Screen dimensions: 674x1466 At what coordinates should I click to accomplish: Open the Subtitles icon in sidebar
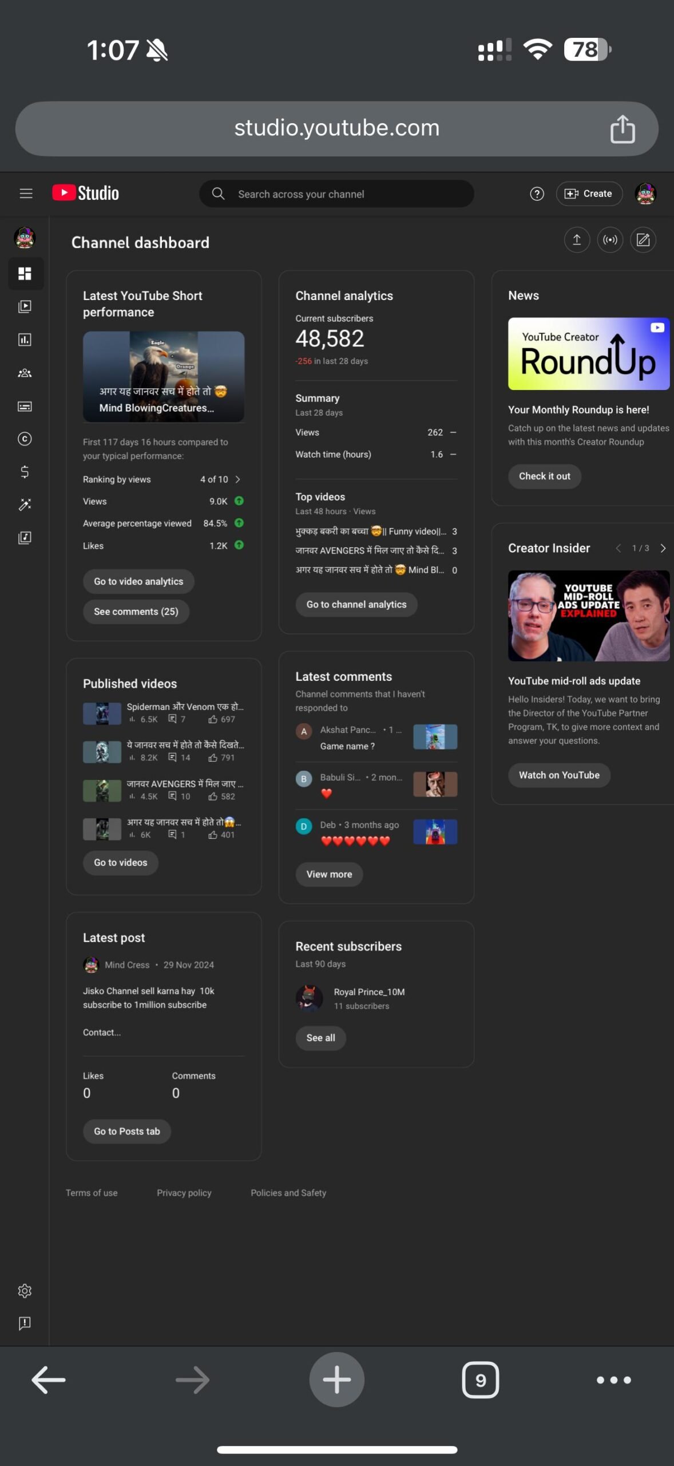[25, 406]
